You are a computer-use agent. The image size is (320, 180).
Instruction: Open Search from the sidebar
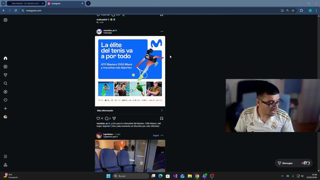pyautogui.click(x=5, y=83)
